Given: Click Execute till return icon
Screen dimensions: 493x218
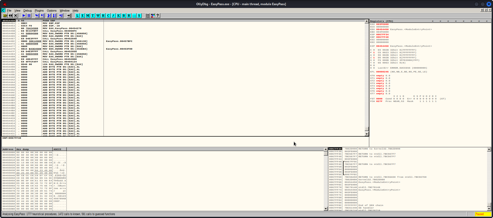Looking at the screenshot, I should point(61,16).
